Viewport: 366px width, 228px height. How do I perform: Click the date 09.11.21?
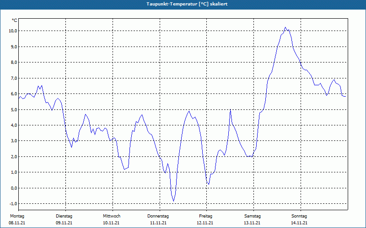coord(64,223)
